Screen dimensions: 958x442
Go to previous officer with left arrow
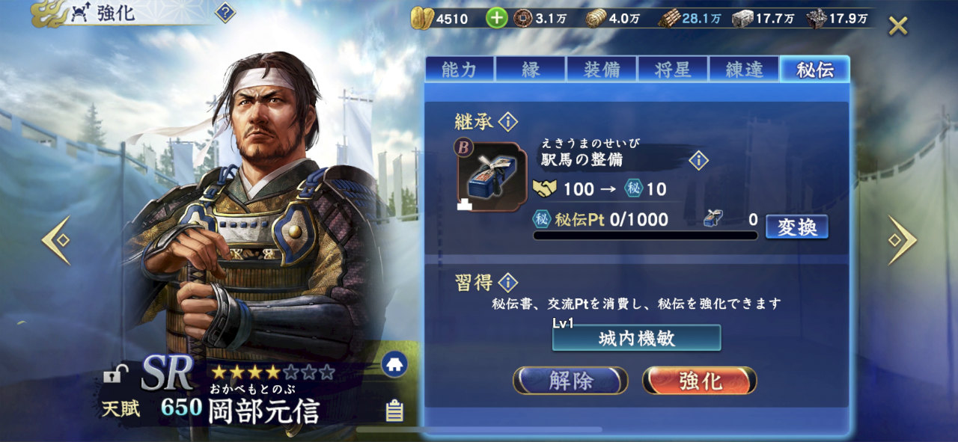pyautogui.click(x=56, y=240)
